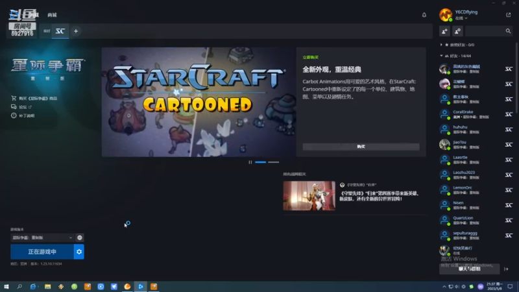Open Windows action center notification icon
The height and width of the screenshot is (292, 519).
coord(510,287)
